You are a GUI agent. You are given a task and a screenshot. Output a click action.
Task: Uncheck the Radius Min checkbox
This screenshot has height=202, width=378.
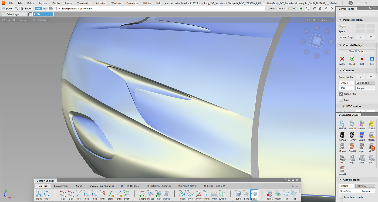[341, 94]
